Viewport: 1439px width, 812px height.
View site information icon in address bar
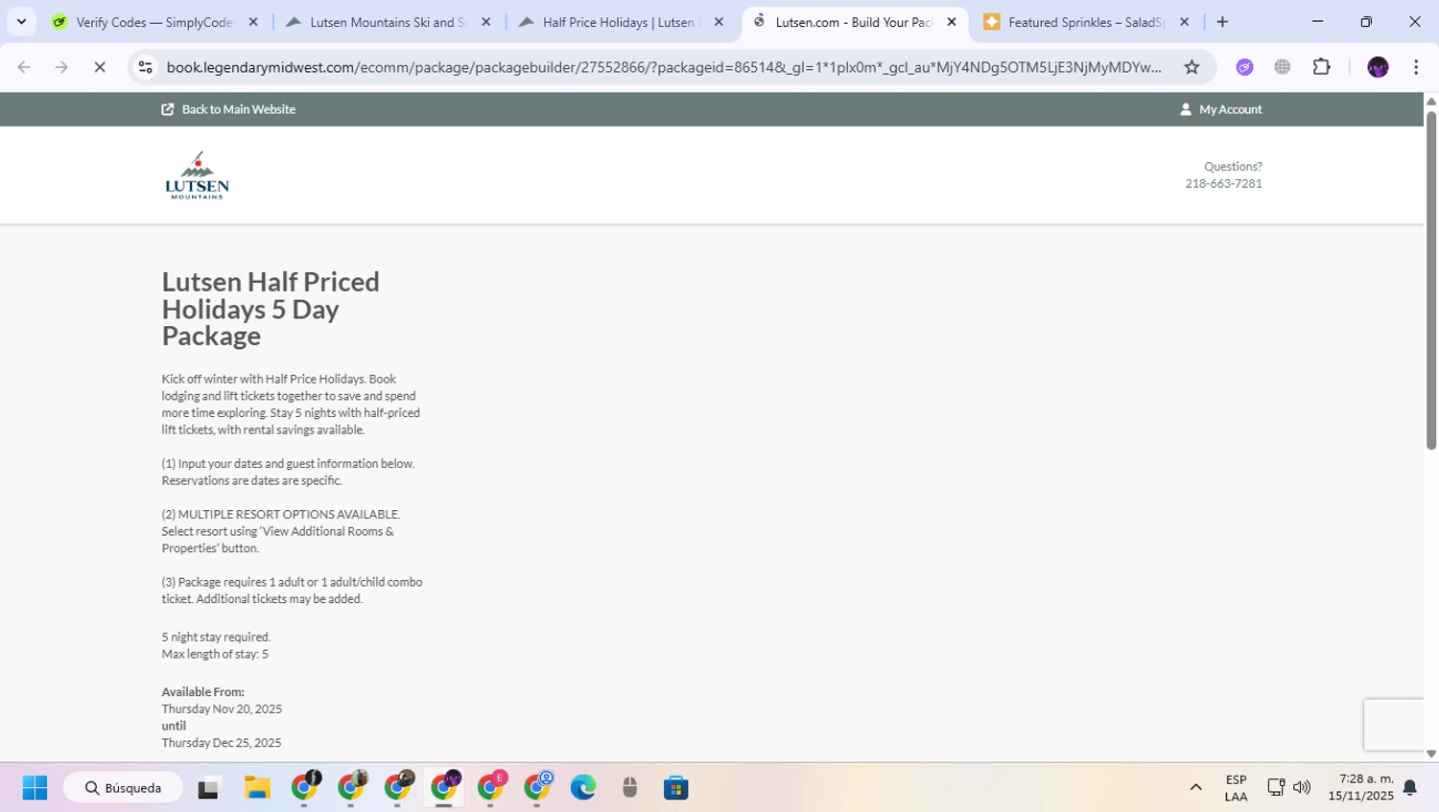click(x=146, y=67)
